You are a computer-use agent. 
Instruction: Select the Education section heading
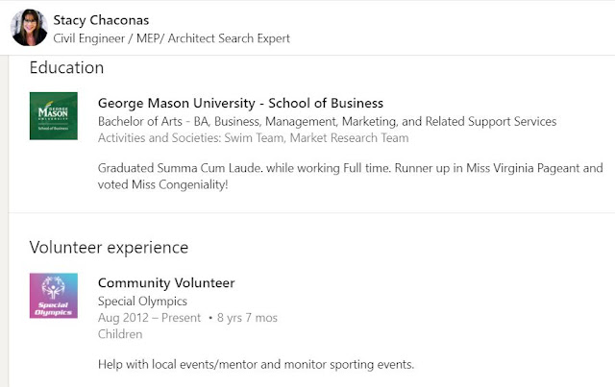click(66, 67)
